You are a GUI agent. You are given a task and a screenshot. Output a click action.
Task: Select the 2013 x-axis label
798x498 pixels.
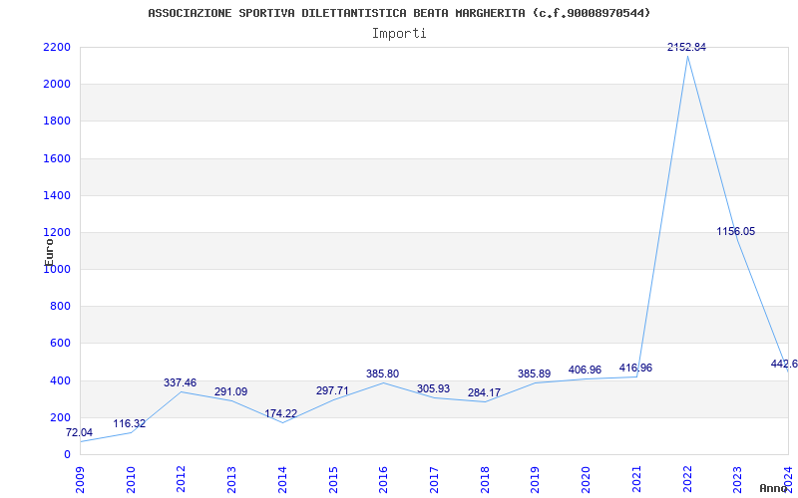232,480
